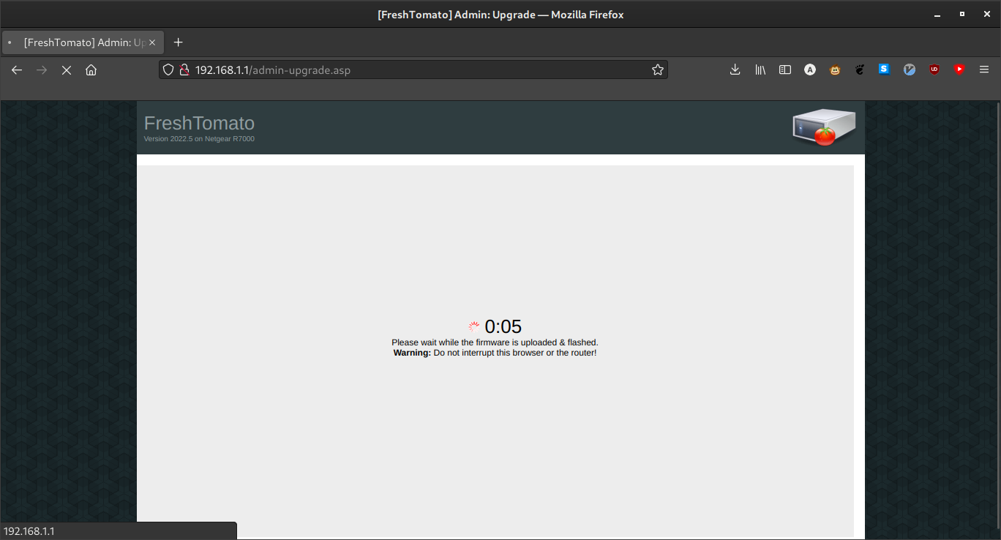
Task: Click the forward navigation arrow
Action: (42, 70)
